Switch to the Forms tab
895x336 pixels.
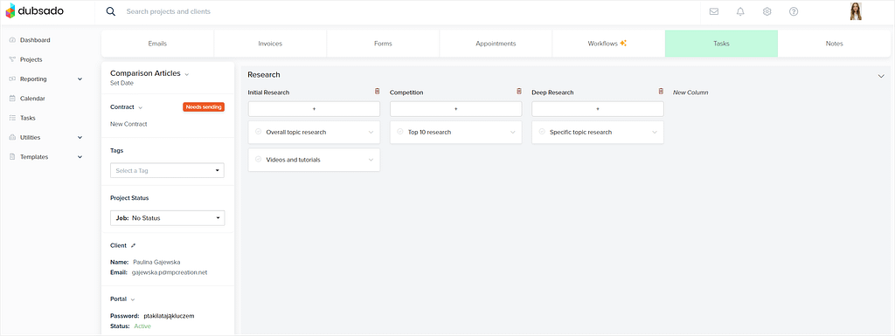[x=383, y=44]
